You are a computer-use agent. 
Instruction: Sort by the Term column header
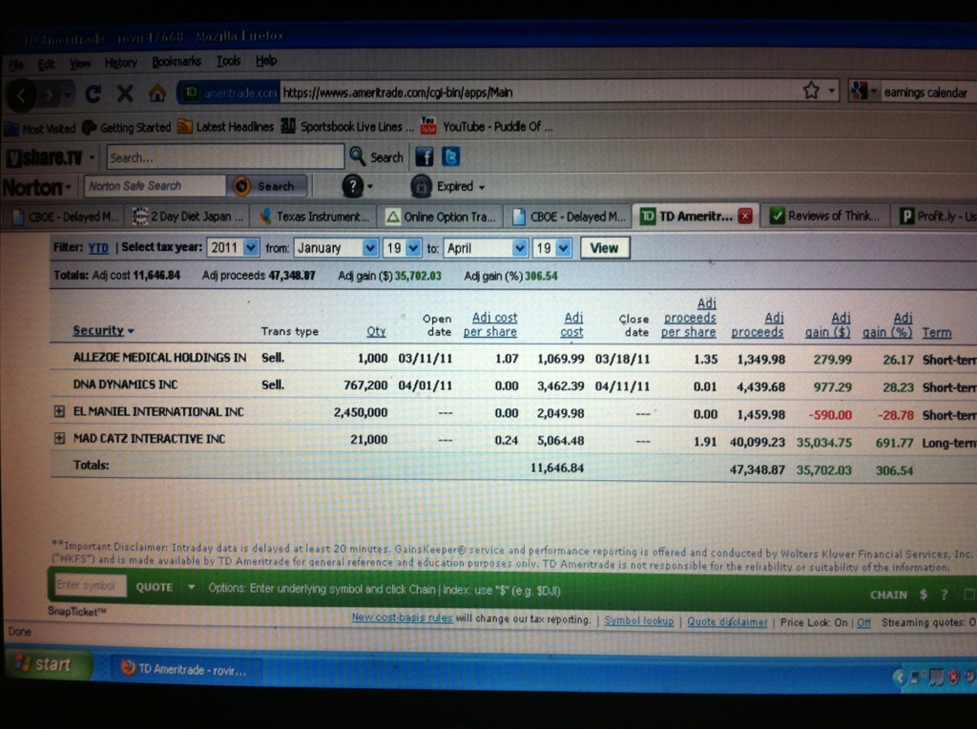(x=937, y=333)
